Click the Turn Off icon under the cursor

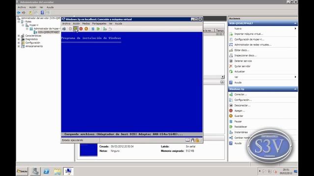click(76, 29)
